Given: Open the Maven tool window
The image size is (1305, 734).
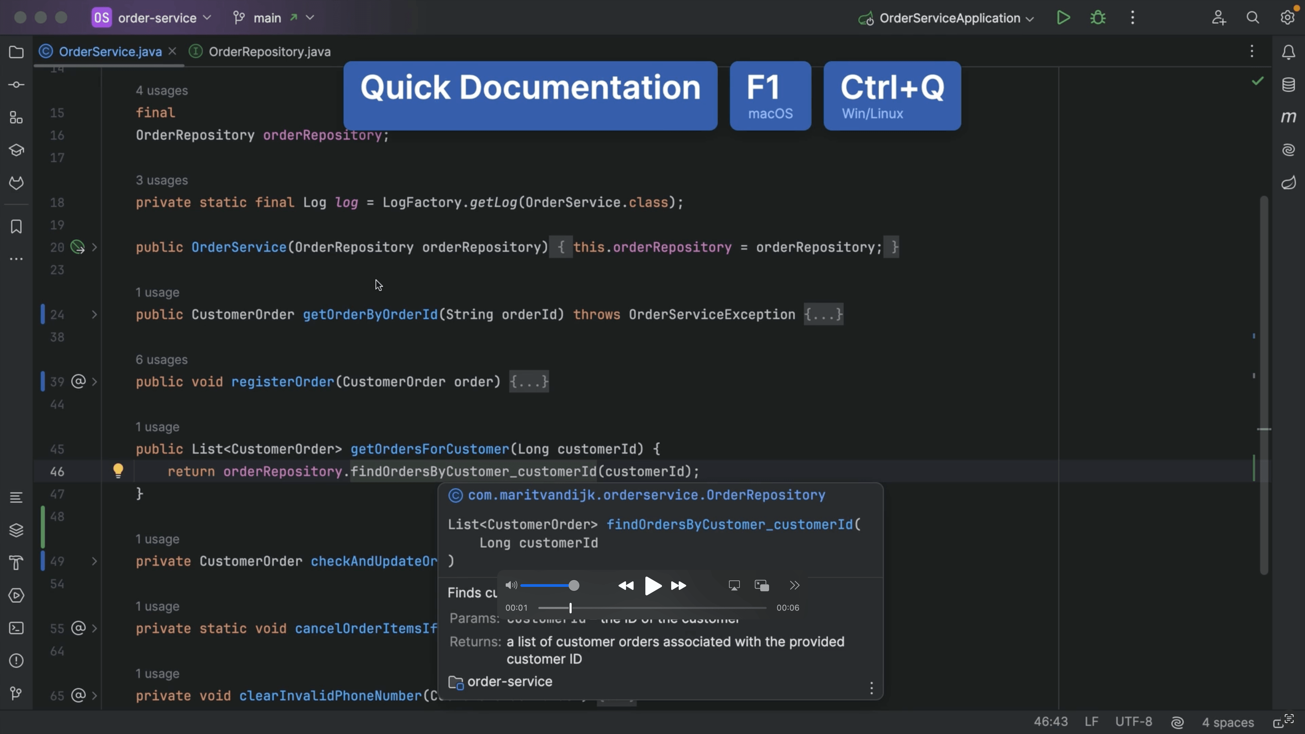Looking at the screenshot, I should (x=1288, y=118).
